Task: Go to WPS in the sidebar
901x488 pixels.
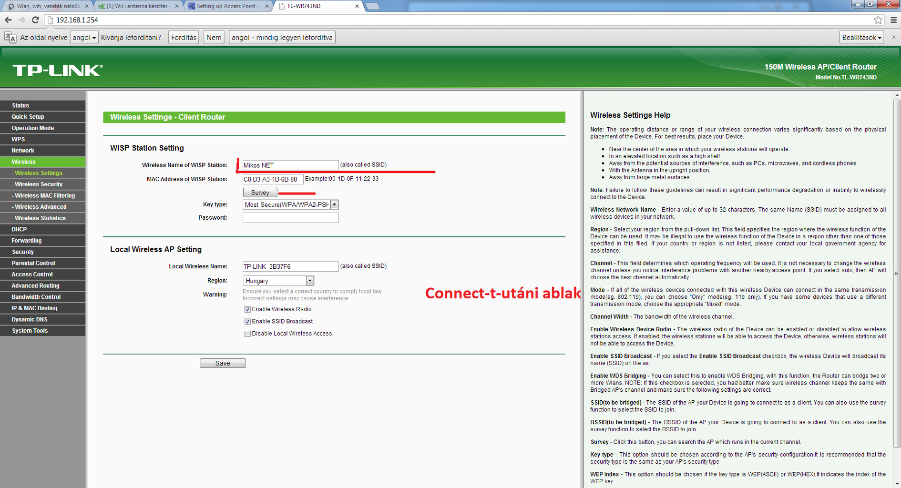Action: coord(43,139)
